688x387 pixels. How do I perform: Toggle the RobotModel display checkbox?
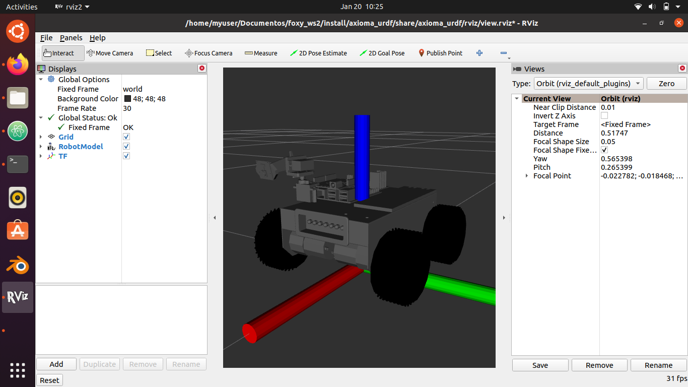point(126,147)
